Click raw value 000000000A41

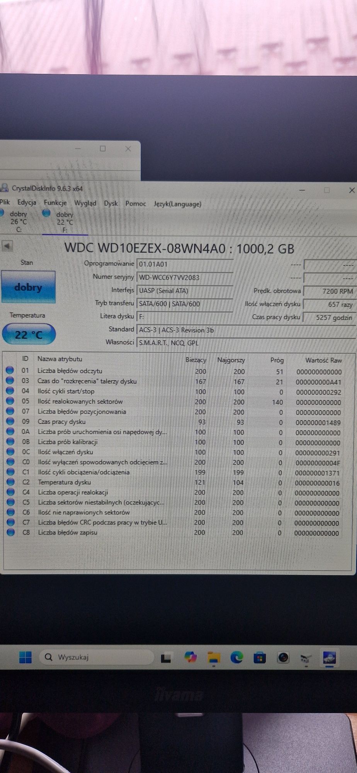point(319,382)
